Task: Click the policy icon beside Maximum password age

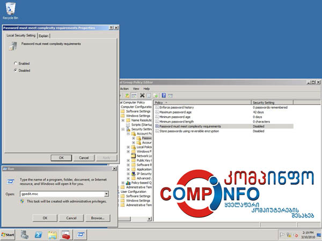Action: pyautogui.click(x=157, y=112)
